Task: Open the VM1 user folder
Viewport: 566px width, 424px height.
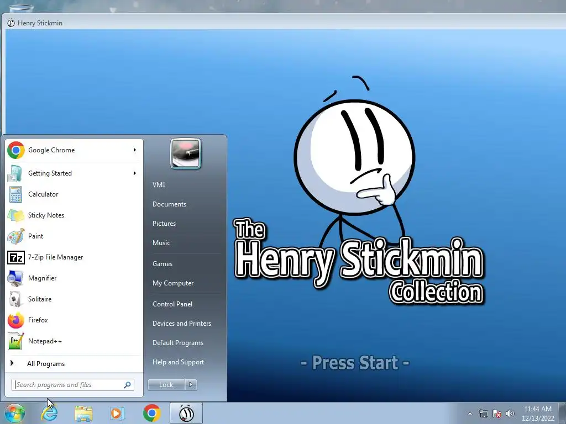Action: point(159,184)
